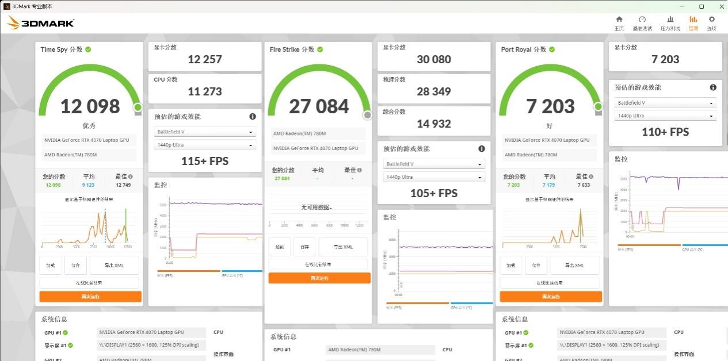Click the 3DMark app icon in title bar

click(x=6, y=6)
